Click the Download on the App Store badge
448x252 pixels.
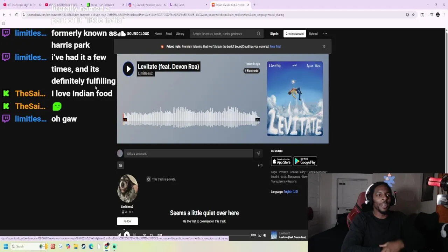pos(281,161)
